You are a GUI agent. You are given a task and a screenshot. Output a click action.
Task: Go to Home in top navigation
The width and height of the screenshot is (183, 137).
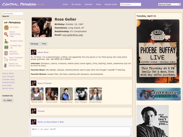pyautogui.click(x=65, y=4)
